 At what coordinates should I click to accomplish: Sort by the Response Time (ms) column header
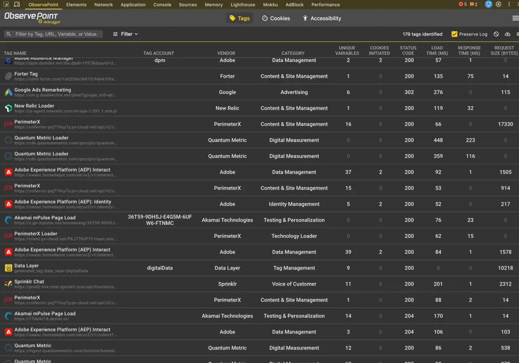[469, 50]
